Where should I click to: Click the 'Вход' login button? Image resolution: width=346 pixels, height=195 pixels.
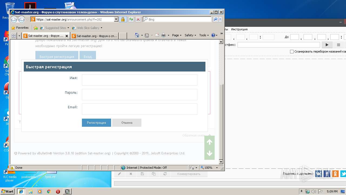(88, 55)
